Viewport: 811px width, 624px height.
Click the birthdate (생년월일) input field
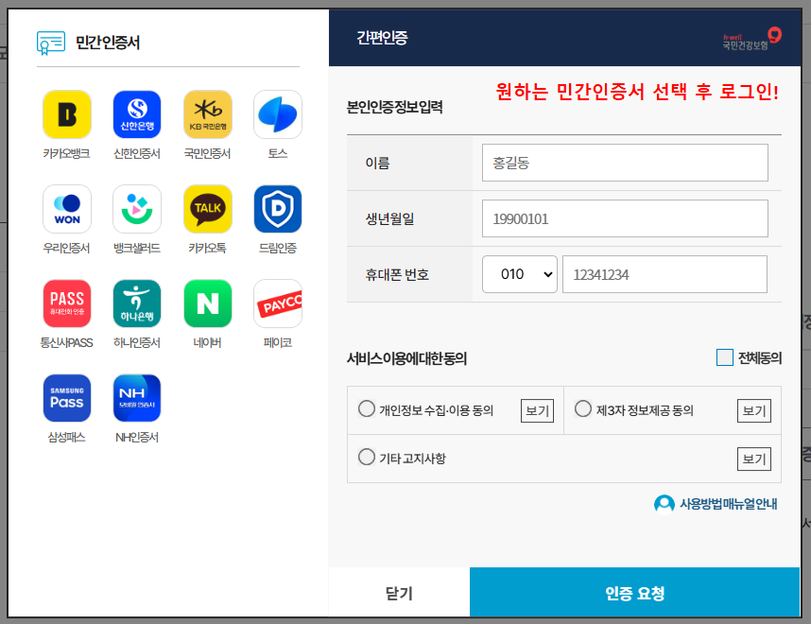click(625, 218)
